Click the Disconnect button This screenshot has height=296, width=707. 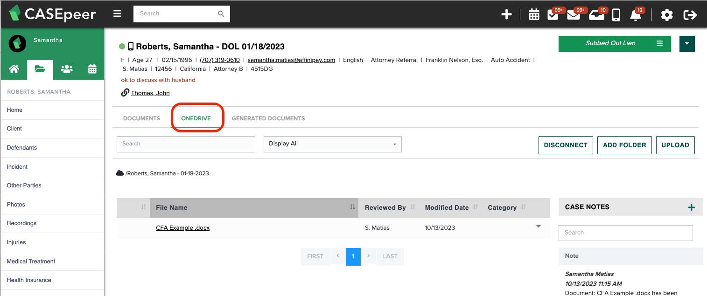(566, 145)
